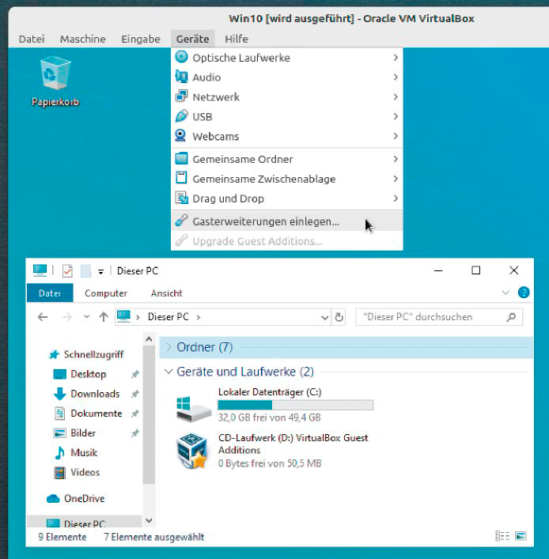Open the Hilfe menu
This screenshot has width=549, height=559.
[237, 39]
